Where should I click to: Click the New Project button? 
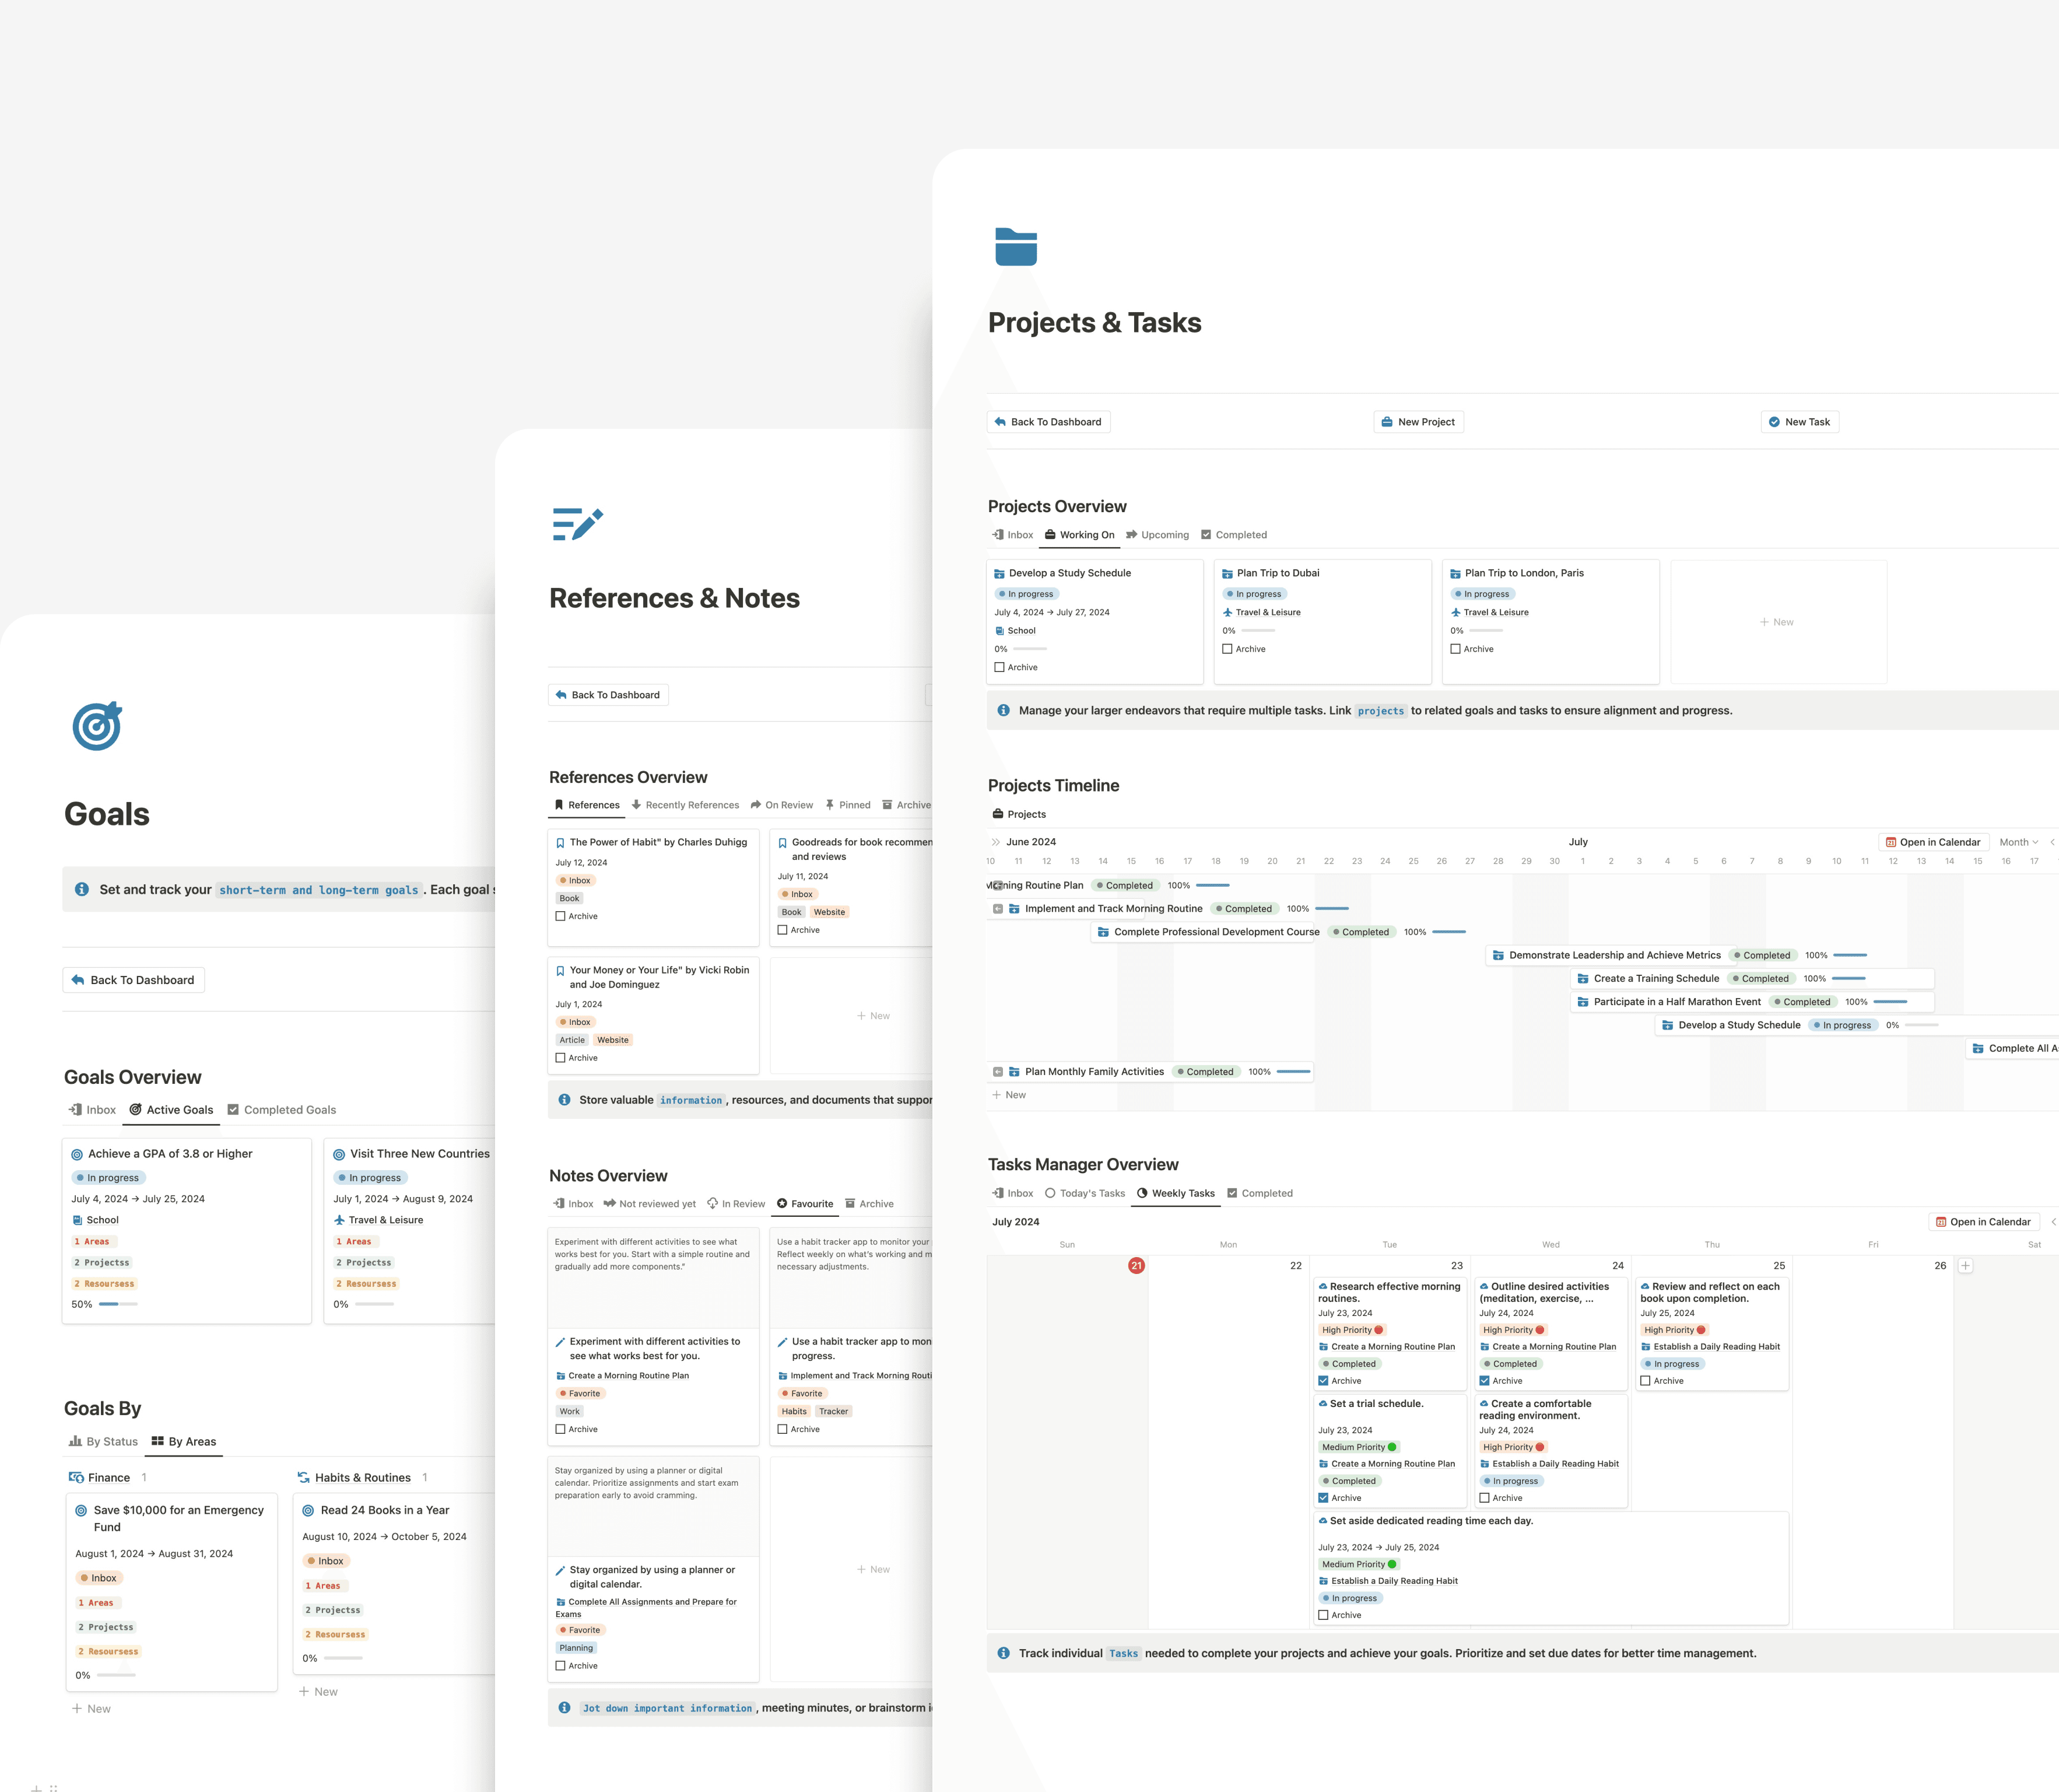coord(1418,422)
